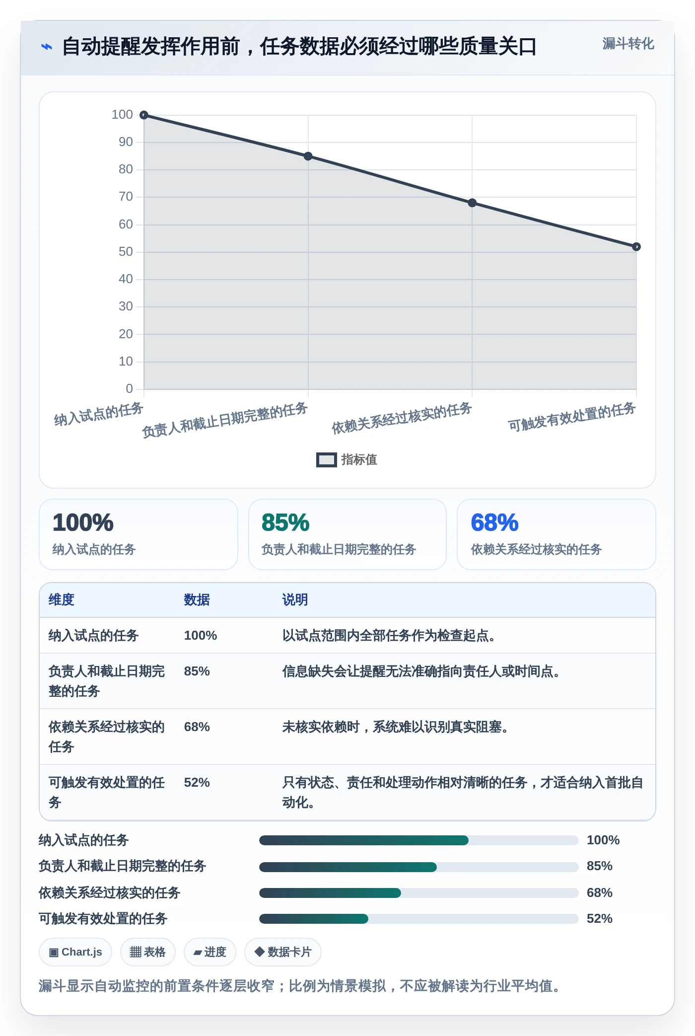This screenshot has height=1036, width=695.
Task: Click the 漏斗转化 label in the header
Action: (628, 44)
